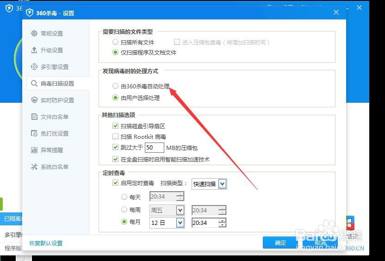Image resolution: width=385 pixels, height=261 pixels.
Task: Click the magnifier icon beside 病毒扫描设置
Action: point(34,83)
